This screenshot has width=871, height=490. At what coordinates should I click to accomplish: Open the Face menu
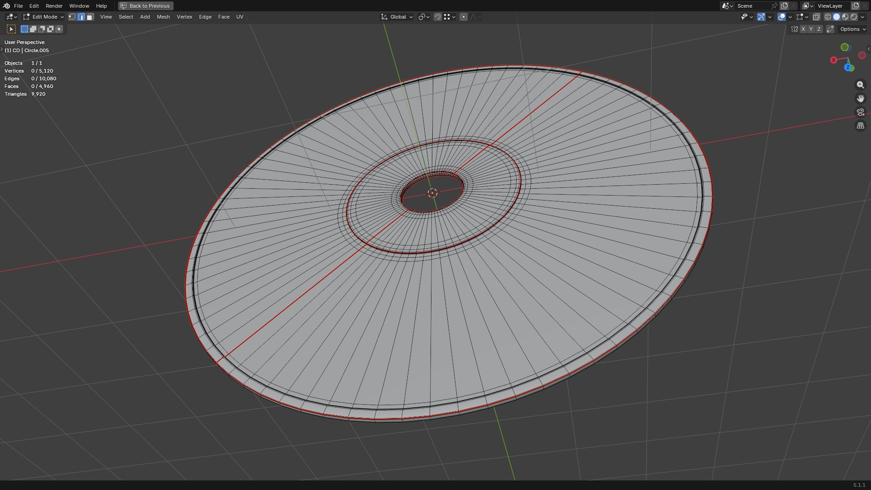(224, 17)
